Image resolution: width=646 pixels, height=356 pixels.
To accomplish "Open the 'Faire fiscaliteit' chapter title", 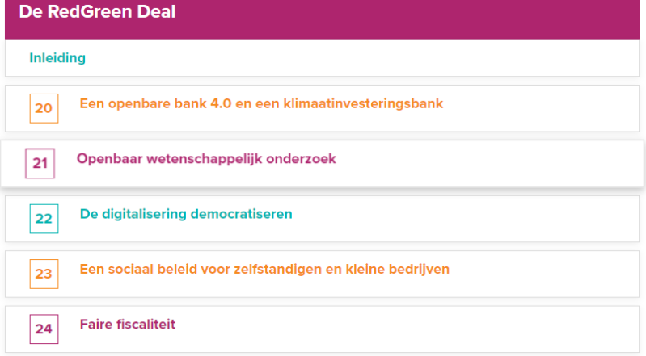I will point(128,325).
